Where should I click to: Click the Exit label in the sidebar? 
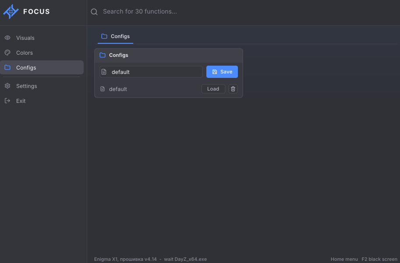point(21,101)
